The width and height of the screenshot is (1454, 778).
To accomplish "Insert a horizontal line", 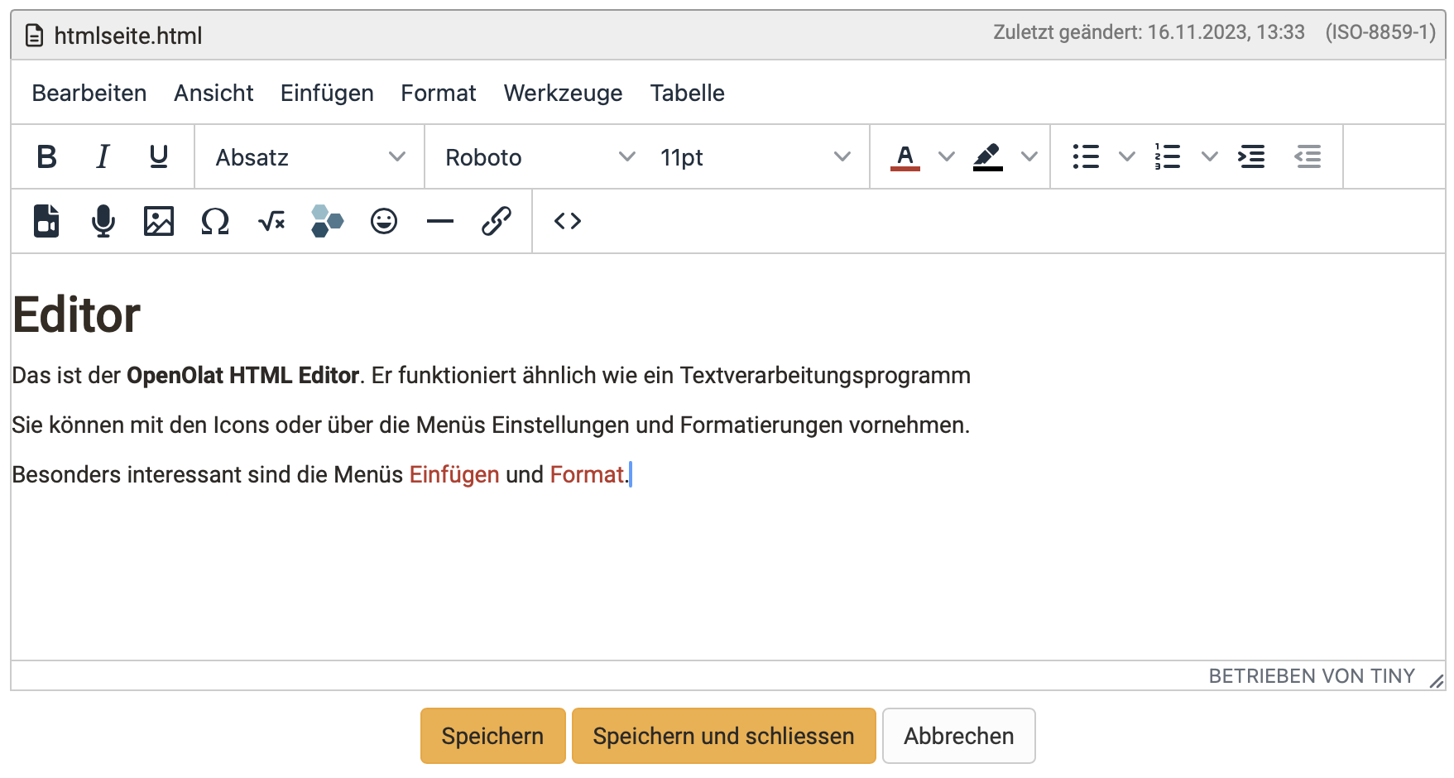I will click(439, 221).
